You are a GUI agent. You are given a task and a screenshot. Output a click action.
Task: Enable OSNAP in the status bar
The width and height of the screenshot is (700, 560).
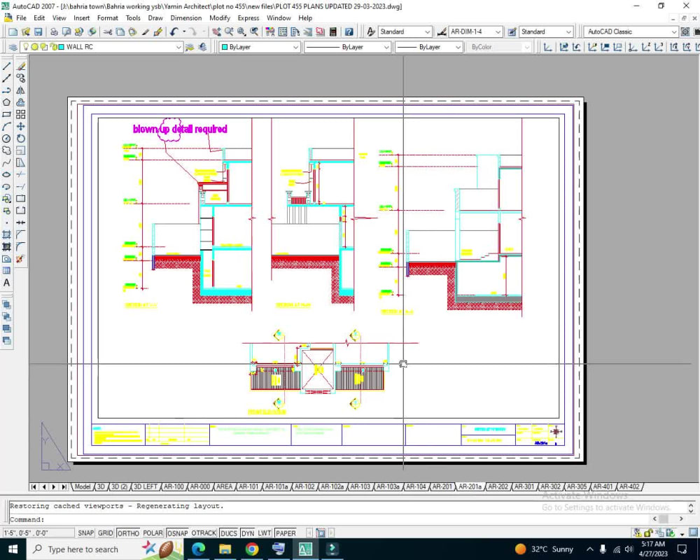pos(176,533)
